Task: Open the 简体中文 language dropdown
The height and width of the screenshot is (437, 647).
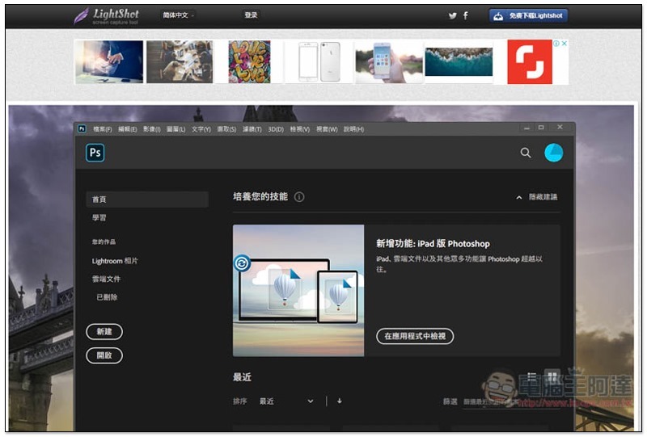Action: click(x=178, y=15)
